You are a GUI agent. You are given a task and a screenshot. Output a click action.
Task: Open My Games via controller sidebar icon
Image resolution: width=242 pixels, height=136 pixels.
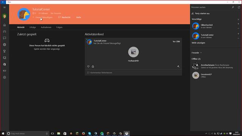(5, 31)
